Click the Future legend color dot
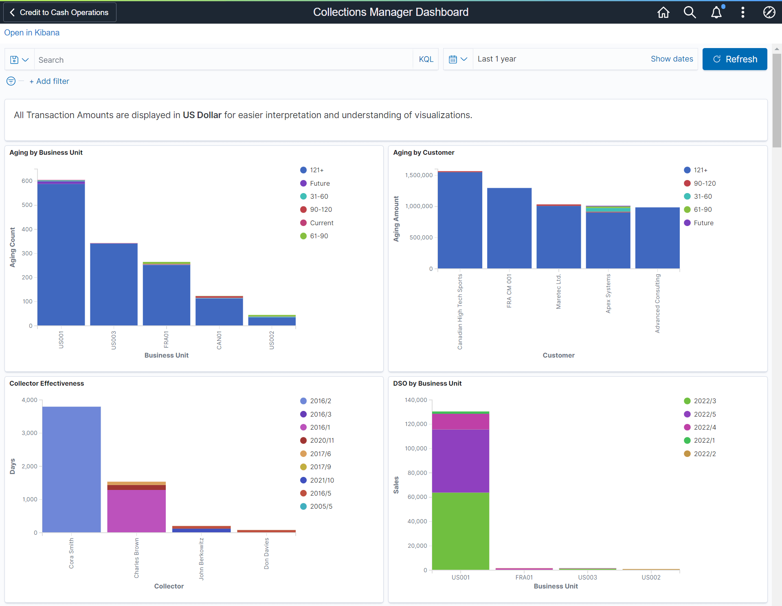The width and height of the screenshot is (782, 606). 303,183
